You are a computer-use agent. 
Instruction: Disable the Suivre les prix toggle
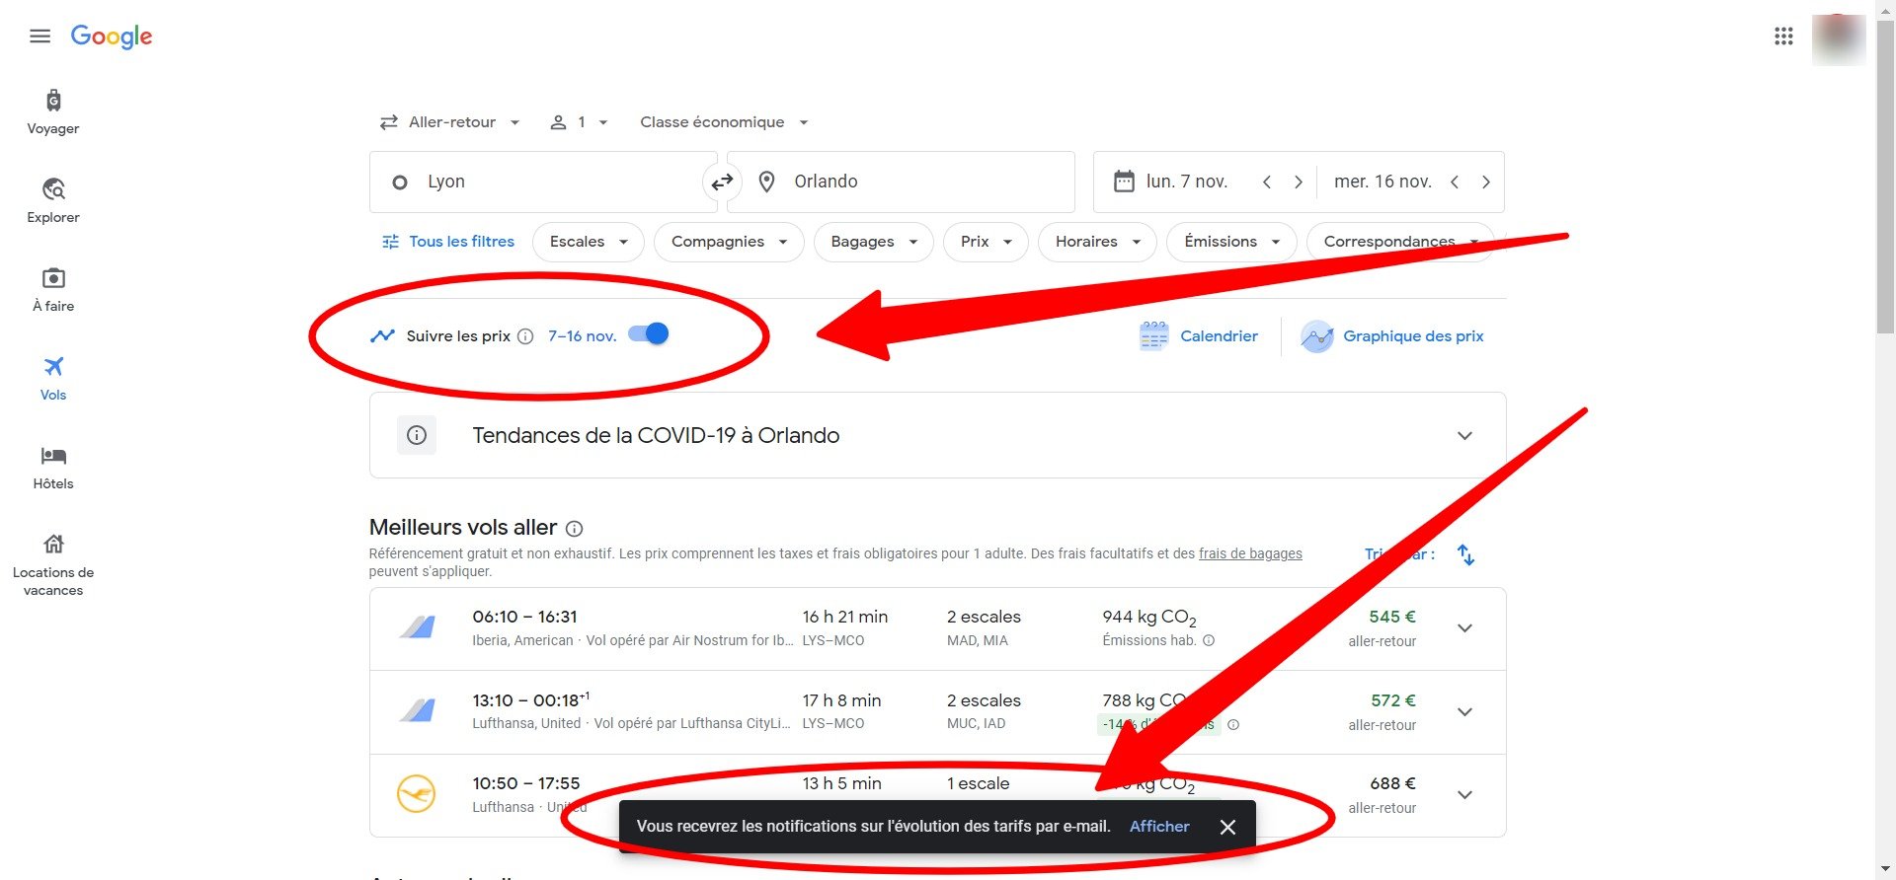649,334
